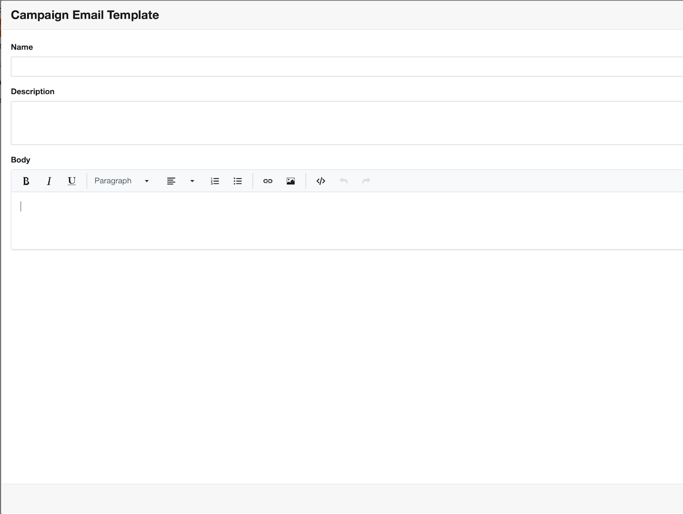The height and width of the screenshot is (514, 683).
Task: Switch to source code view
Action: (x=321, y=181)
